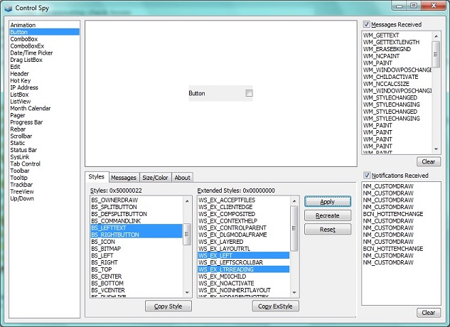Screen dimensions: 450x327
Task: Clear the Messages Received list
Action: click(x=428, y=161)
